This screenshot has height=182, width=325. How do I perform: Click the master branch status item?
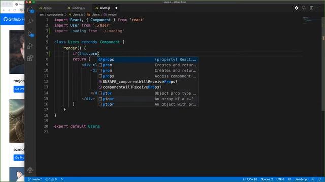click(x=35, y=179)
